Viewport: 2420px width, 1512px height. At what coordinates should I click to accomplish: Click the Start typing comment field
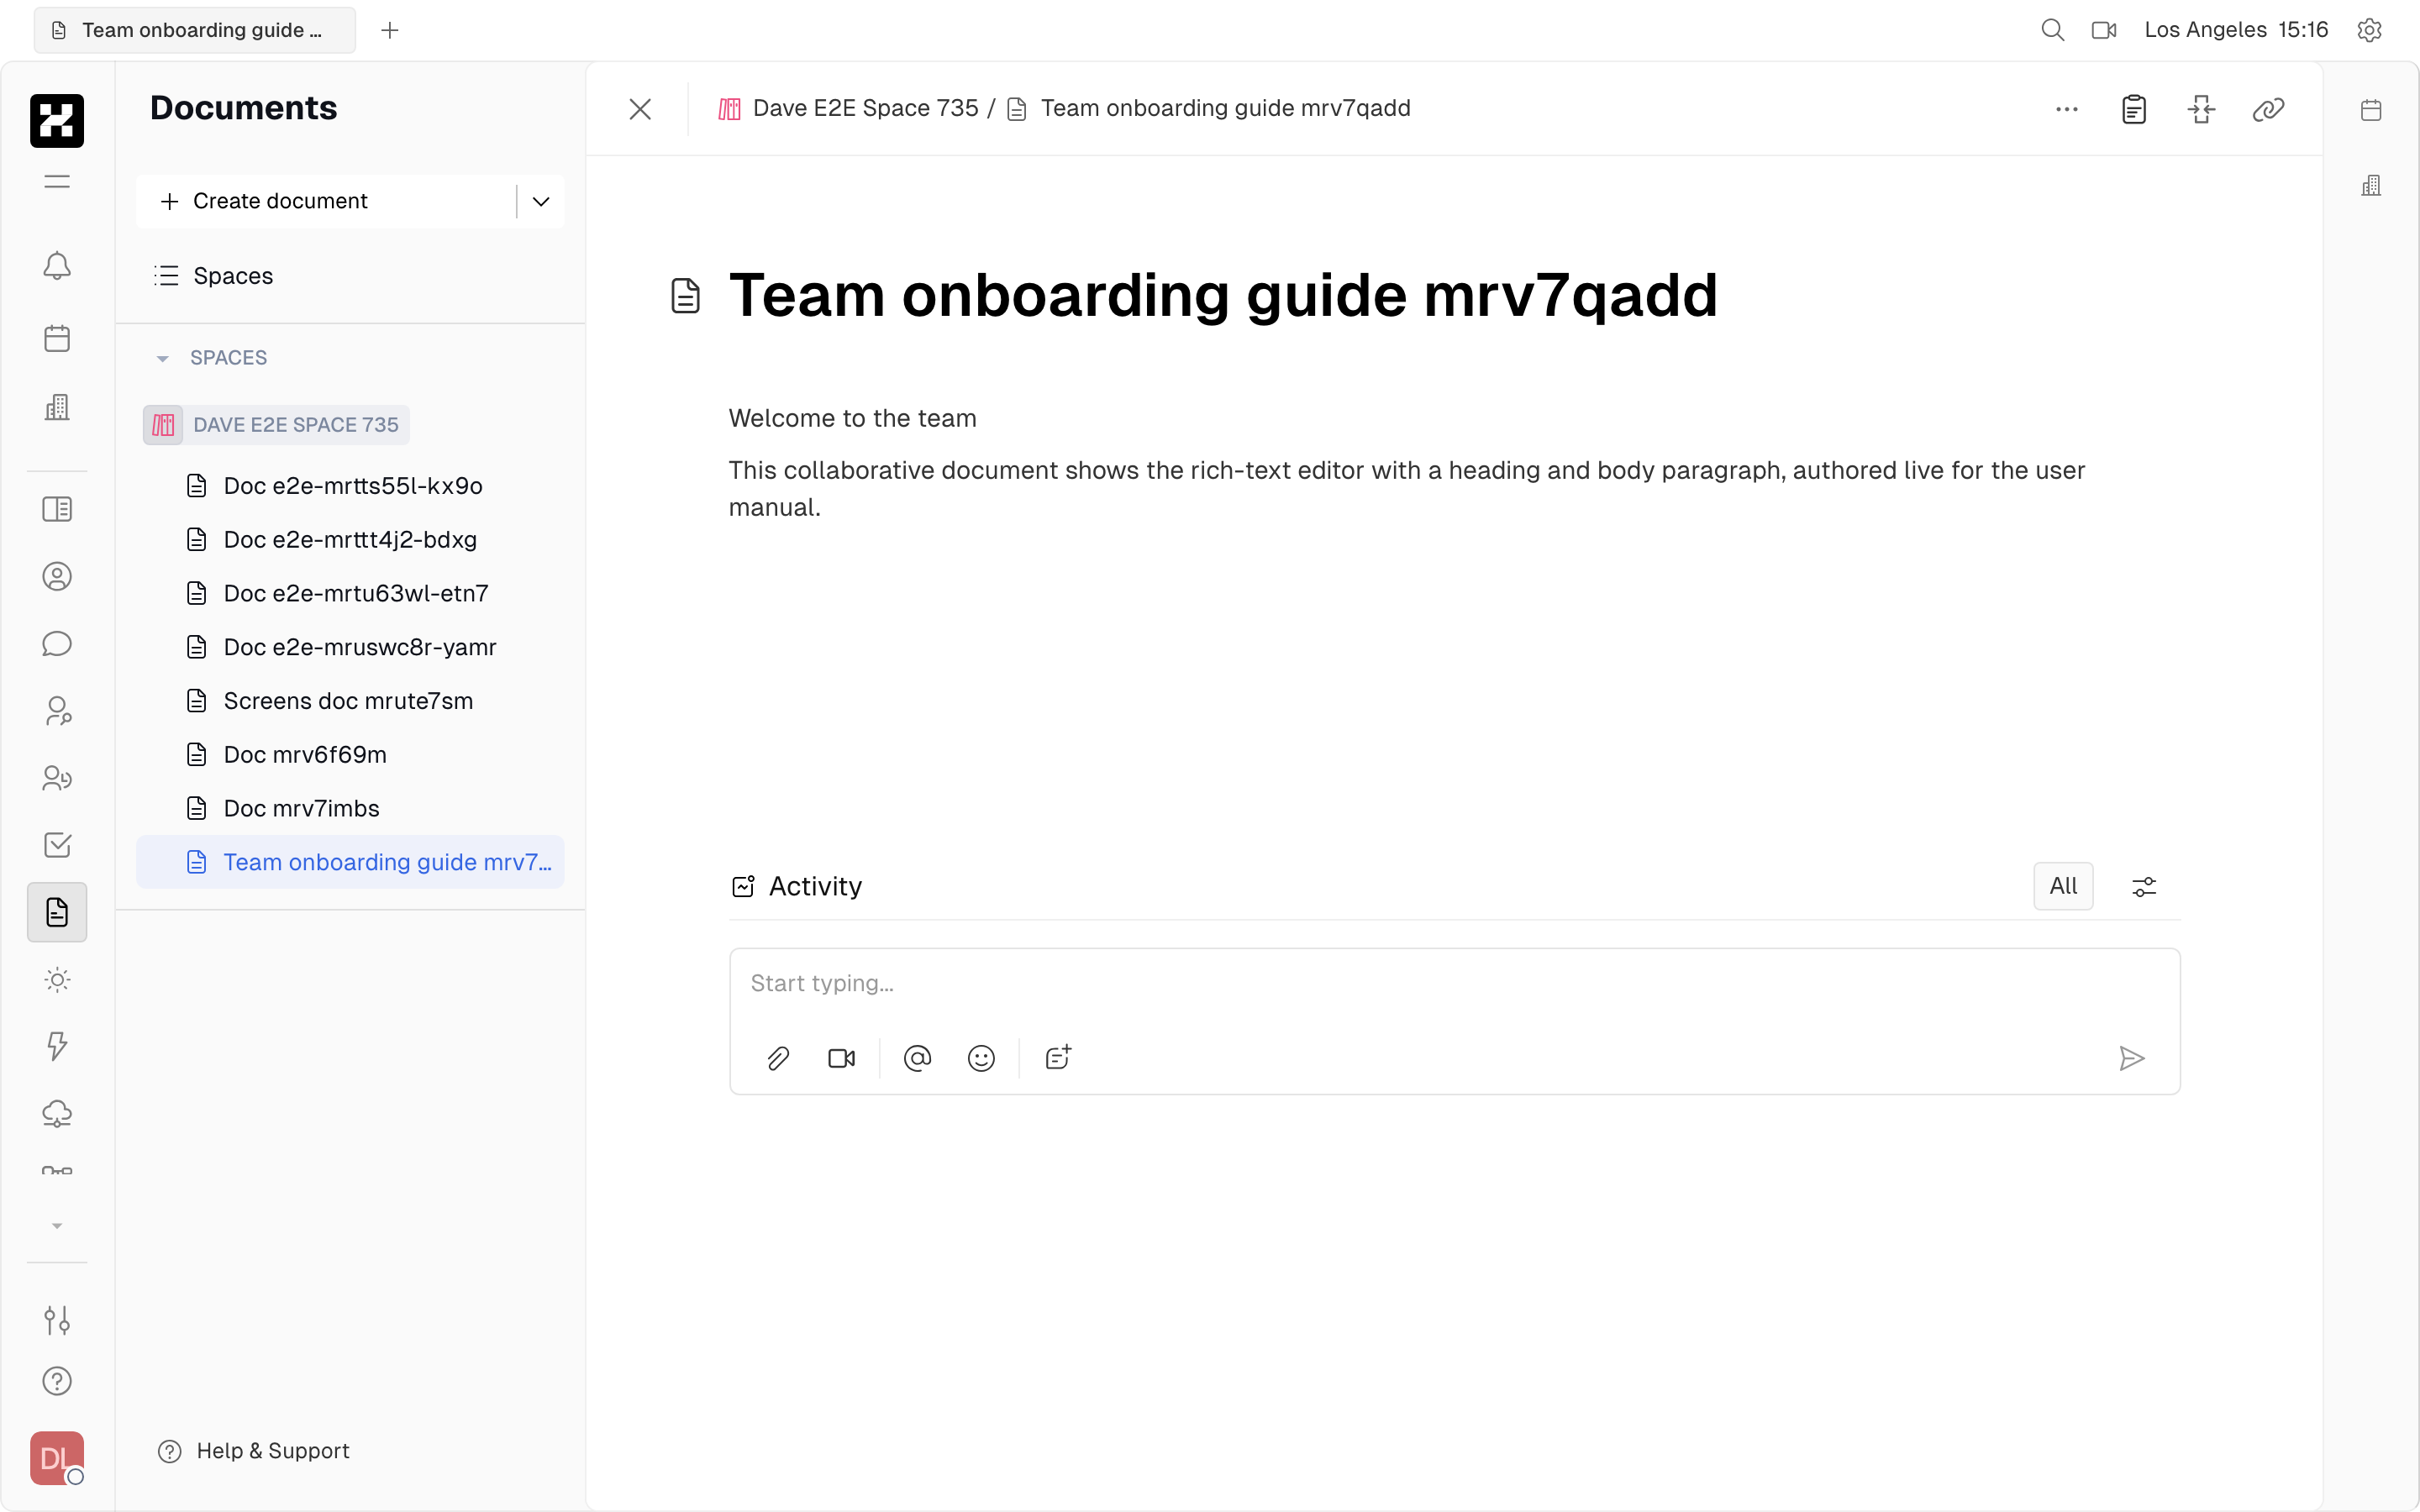pyautogui.click(x=1454, y=984)
